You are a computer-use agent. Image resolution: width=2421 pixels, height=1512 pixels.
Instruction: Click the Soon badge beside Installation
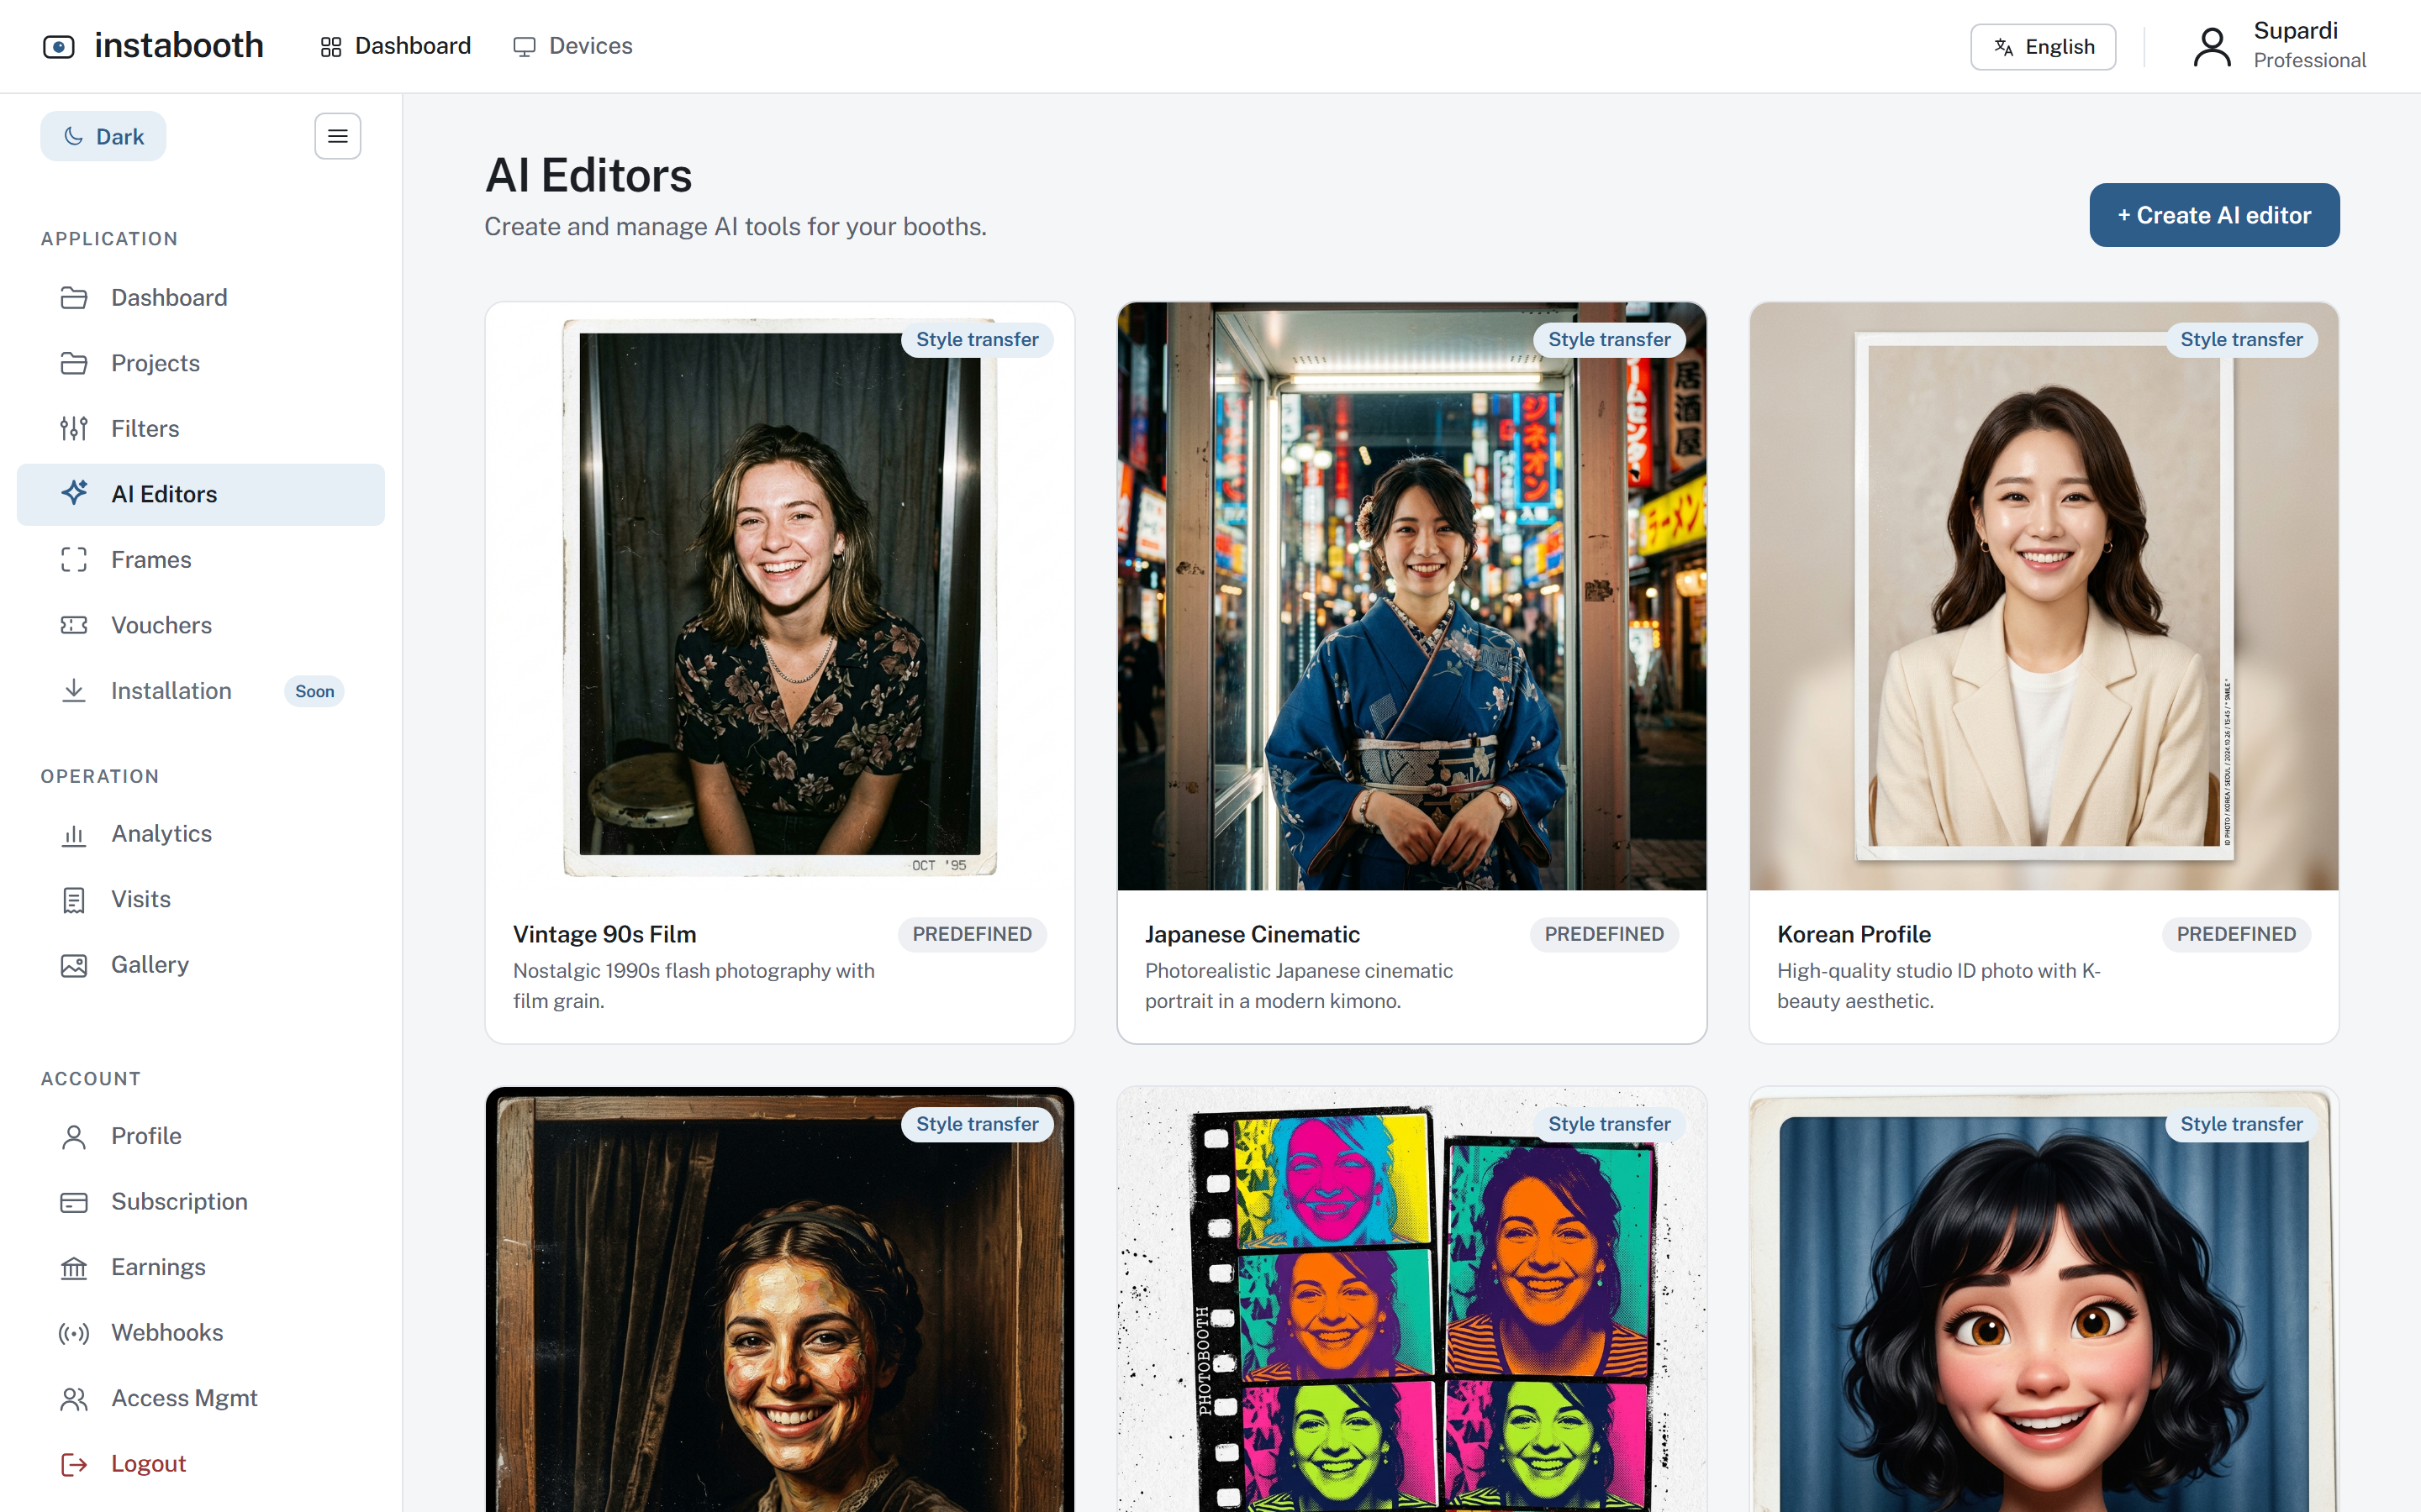(x=314, y=691)
